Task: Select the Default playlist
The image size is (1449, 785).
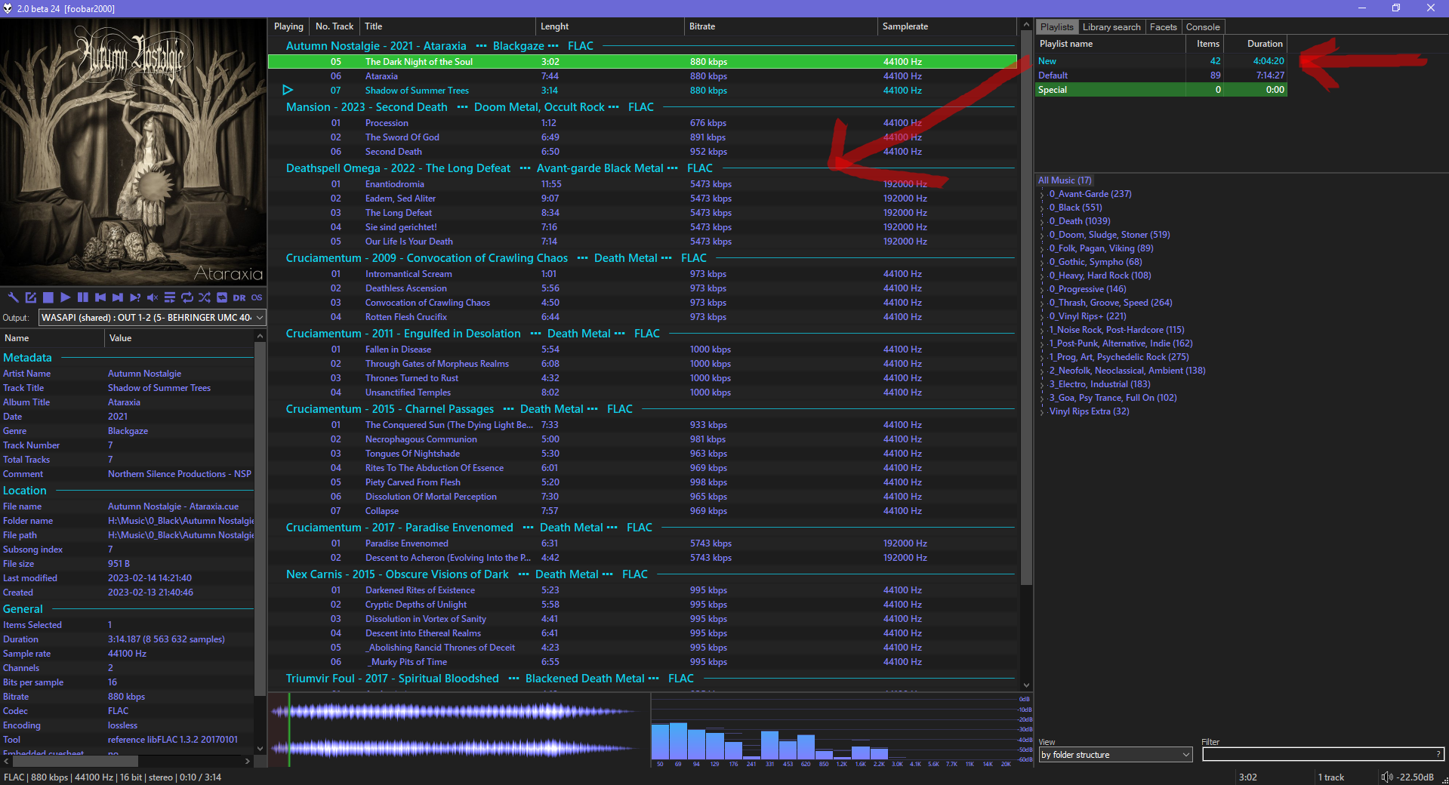Action: point(1053,75)
